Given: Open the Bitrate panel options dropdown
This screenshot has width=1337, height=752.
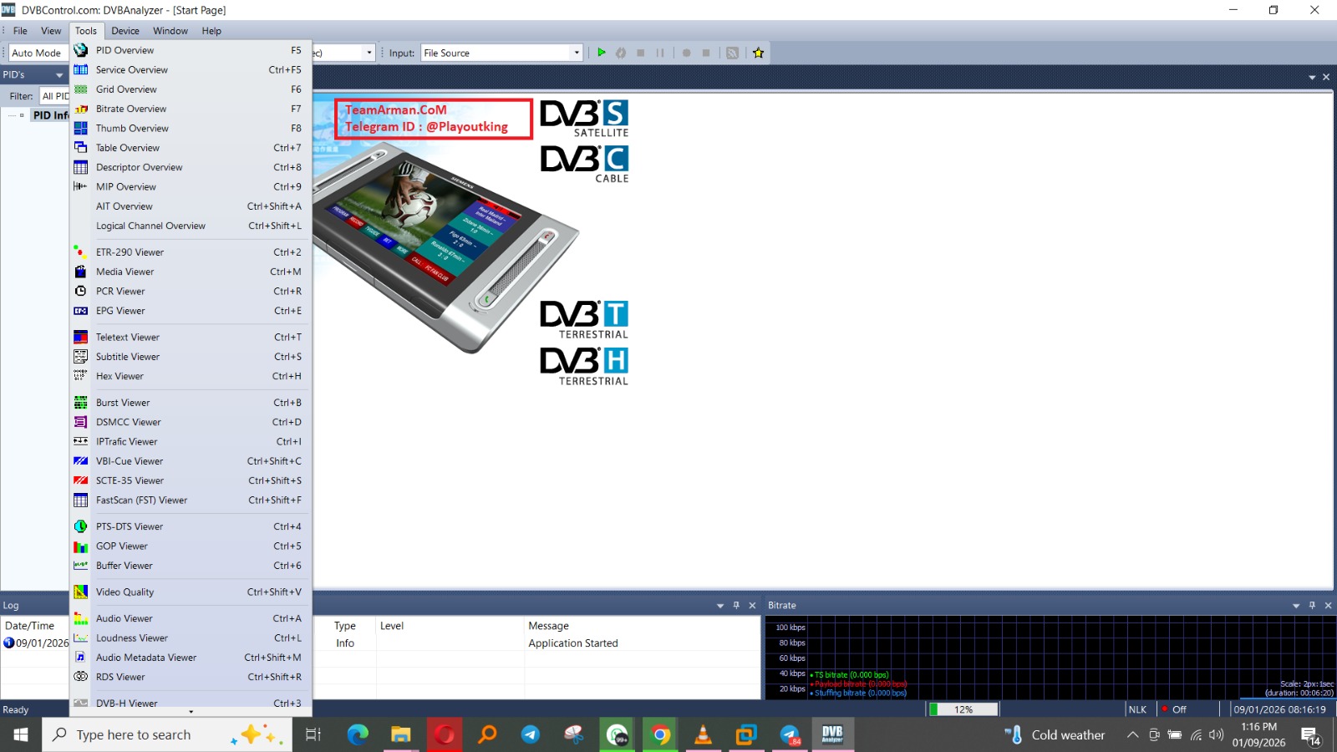Looking at the screenshot, I should point(1296,606).
